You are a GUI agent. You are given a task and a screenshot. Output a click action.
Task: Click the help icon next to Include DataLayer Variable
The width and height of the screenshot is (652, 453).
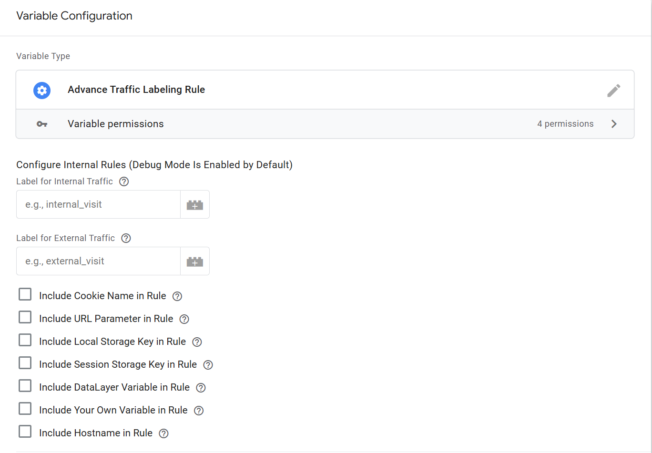(200, 387)
